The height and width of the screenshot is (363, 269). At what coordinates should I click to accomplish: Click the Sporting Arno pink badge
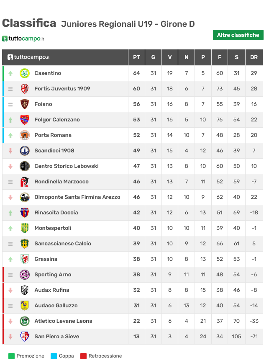point(25,275)
